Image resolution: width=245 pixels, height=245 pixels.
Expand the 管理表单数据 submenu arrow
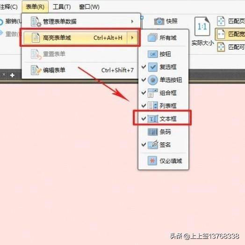(132, 22)
